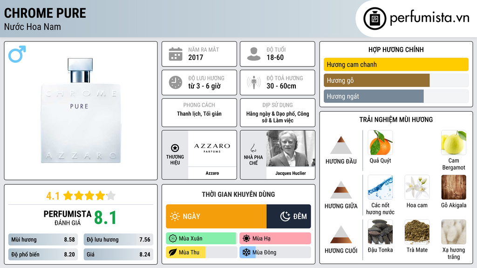Click the Nước Hoa Nam subtitle

32,27
